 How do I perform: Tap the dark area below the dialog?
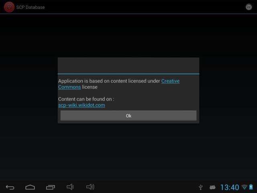[128, 153]
